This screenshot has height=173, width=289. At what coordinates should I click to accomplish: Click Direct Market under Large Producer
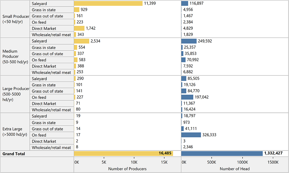44,104
